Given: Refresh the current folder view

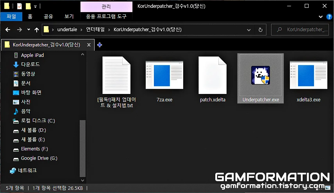Looking at the screenshot, I should pos(260,30).
